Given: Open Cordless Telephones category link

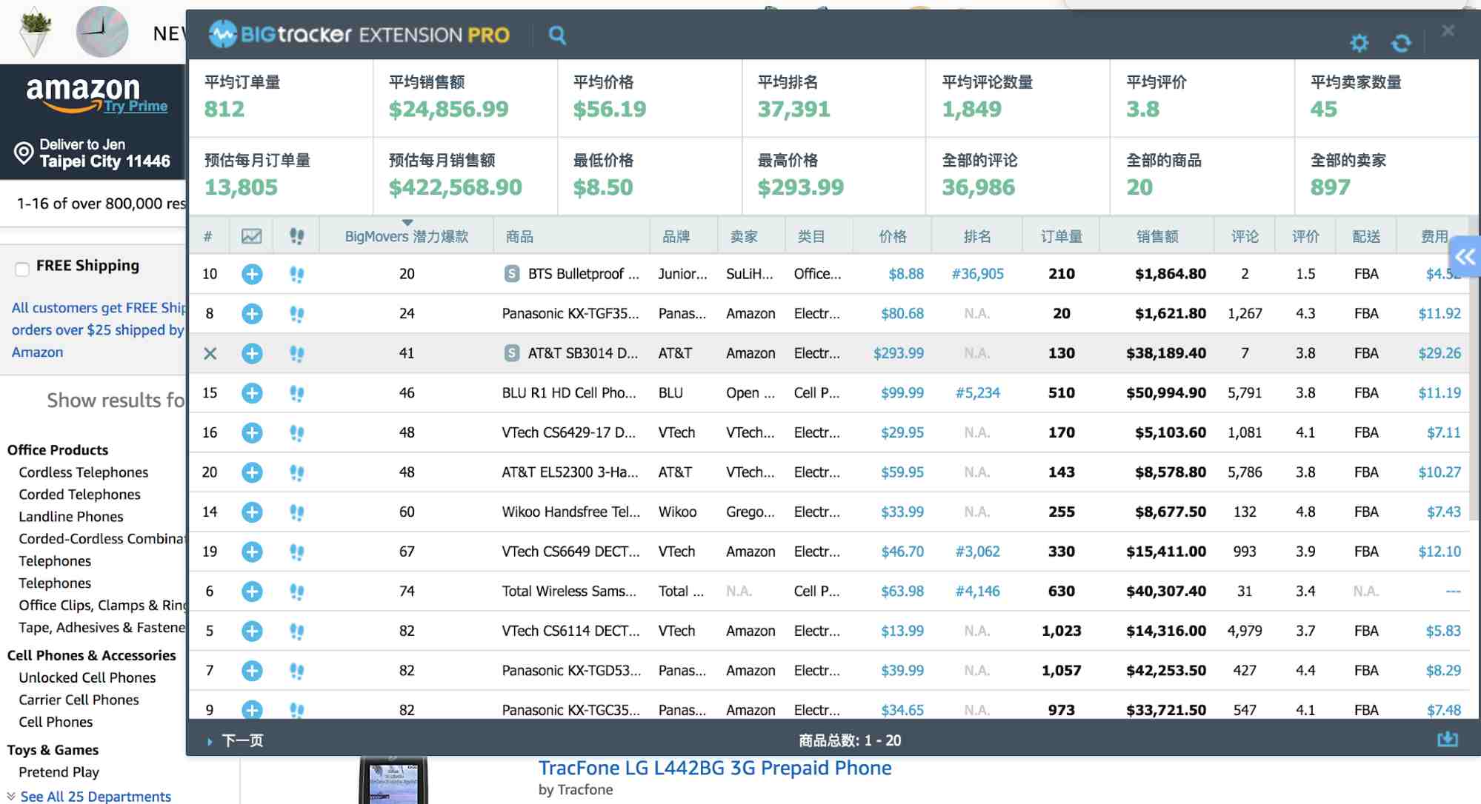Looking at the screenshot, I should (84, 472).
